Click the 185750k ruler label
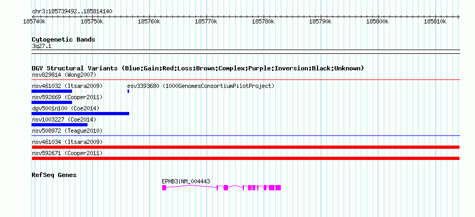 (x=92, y=22)
